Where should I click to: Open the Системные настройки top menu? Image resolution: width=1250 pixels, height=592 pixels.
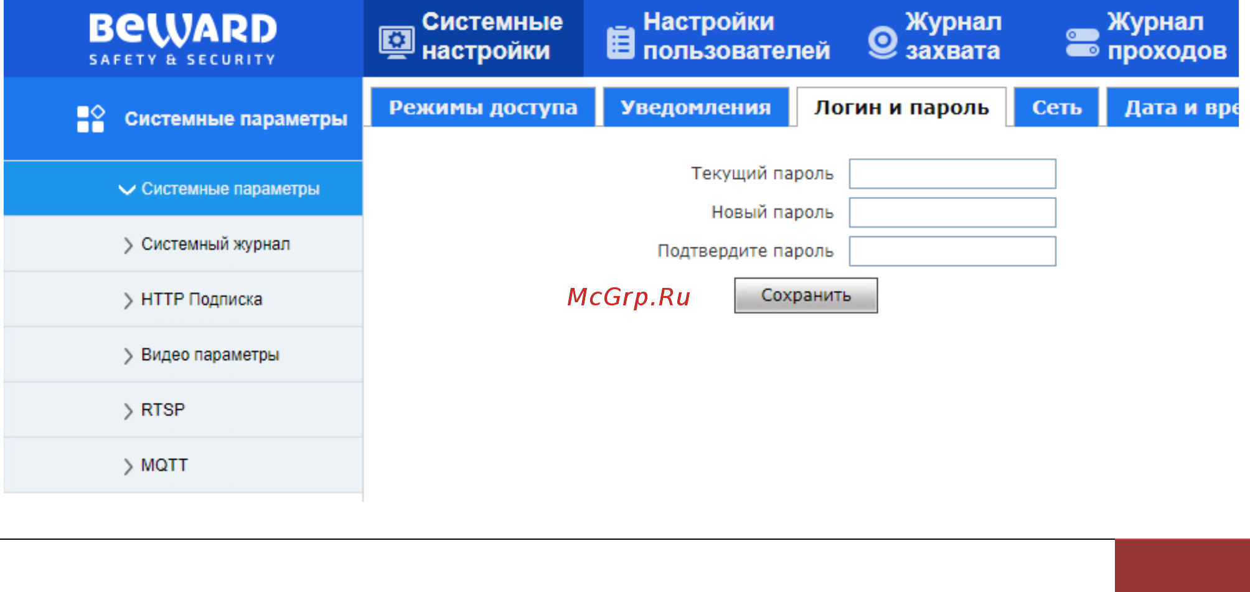click(473, 38)
